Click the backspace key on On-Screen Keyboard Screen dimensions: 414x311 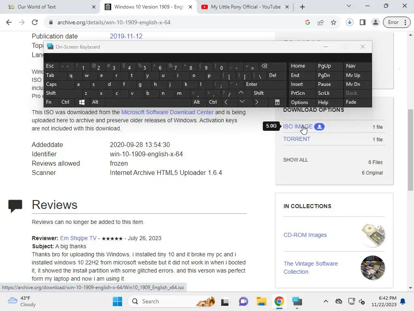pyautogui.click(x=264, y=66)
